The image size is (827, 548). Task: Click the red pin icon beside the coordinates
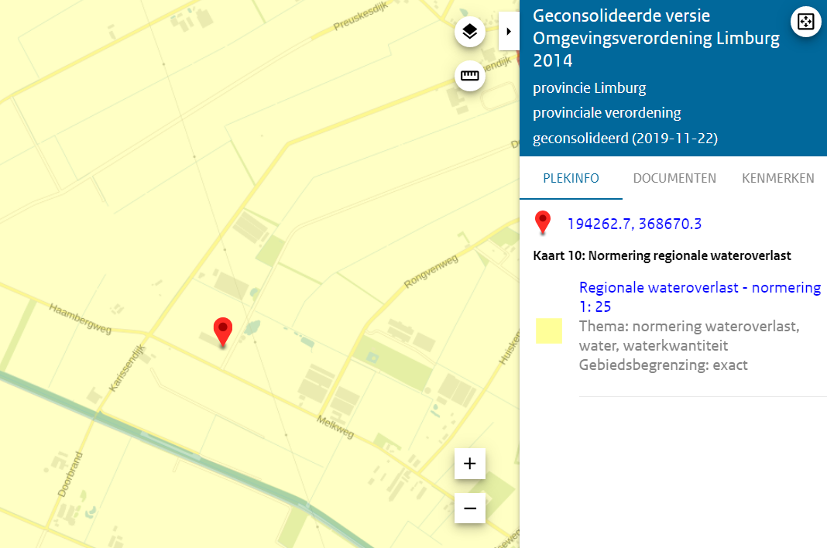tap(543, 223)
